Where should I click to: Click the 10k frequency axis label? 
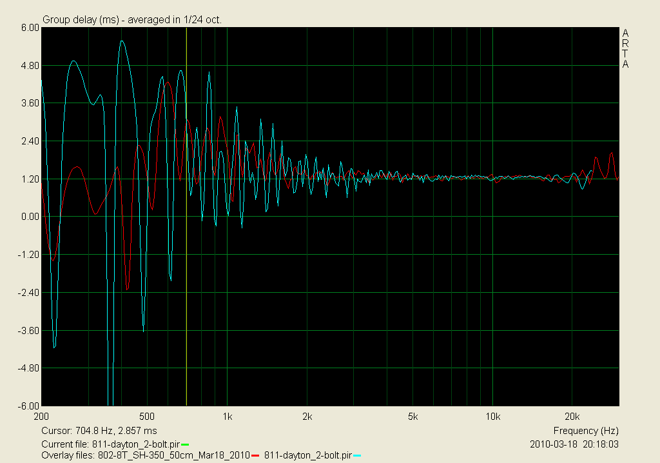[493, 417]
